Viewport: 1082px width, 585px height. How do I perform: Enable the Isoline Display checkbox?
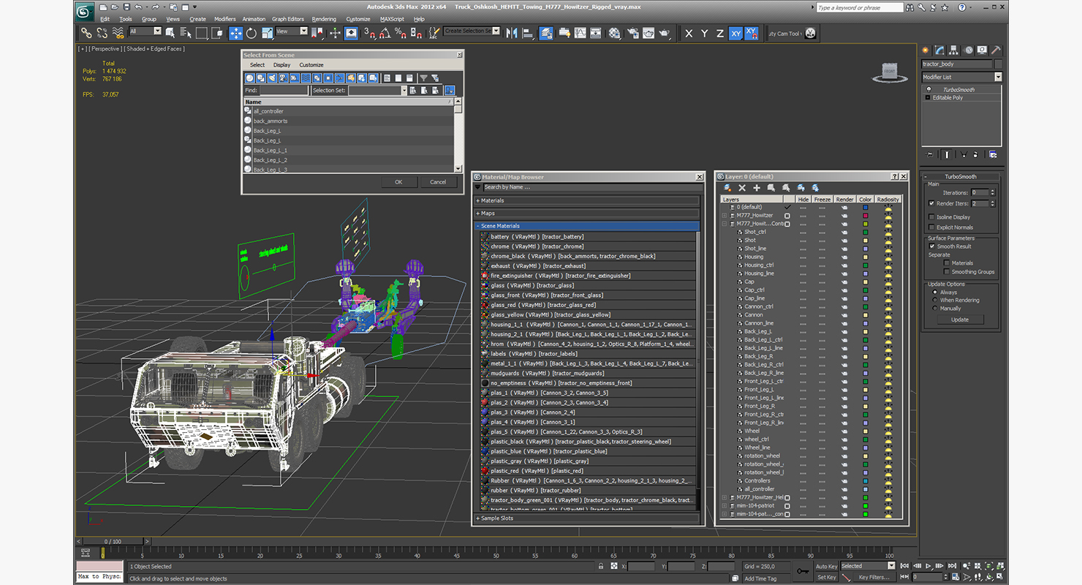point(931,217)
